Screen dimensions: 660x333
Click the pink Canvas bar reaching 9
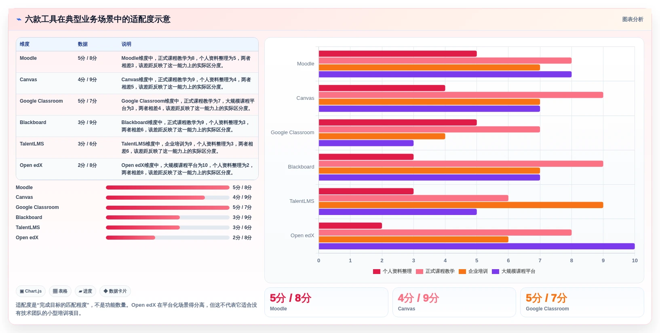click(461, 95)
